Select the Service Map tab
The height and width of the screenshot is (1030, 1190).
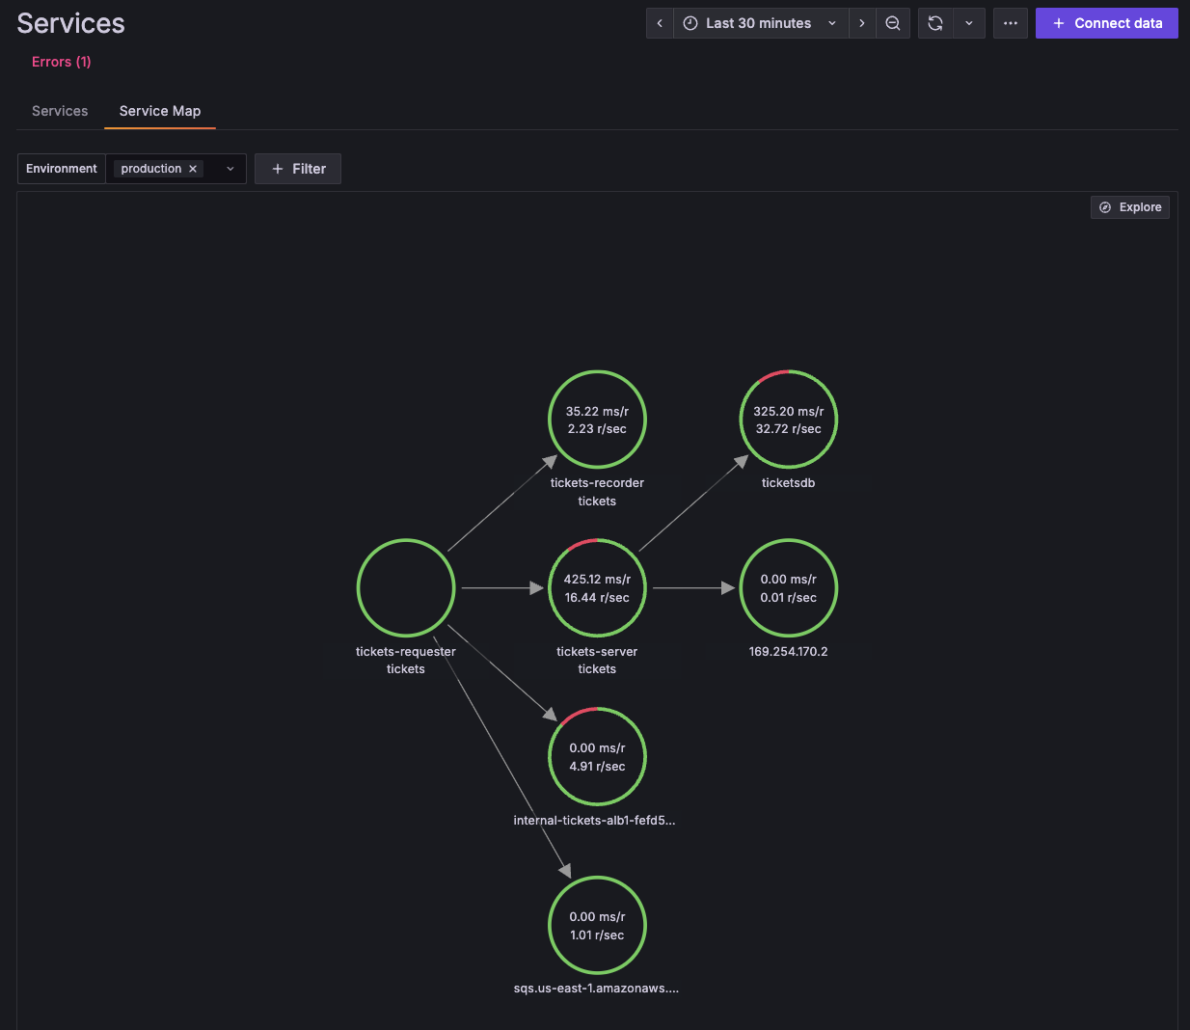160,111
